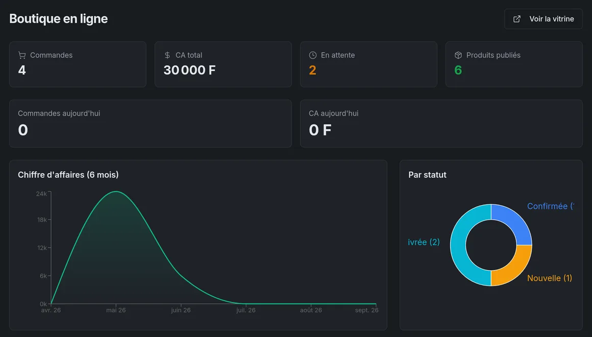Select the Commandes count card showing 4

(78, 64)
